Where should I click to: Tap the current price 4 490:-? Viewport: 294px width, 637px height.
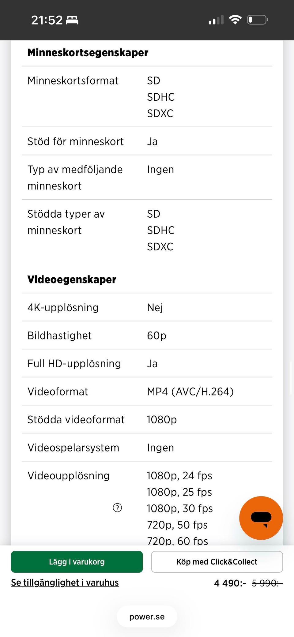pos(230,583)
